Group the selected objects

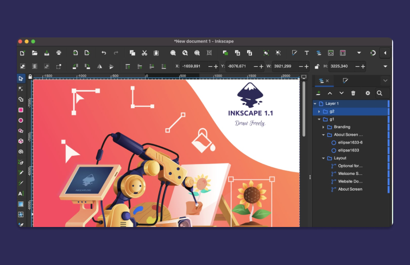click(x=266, y=53)
